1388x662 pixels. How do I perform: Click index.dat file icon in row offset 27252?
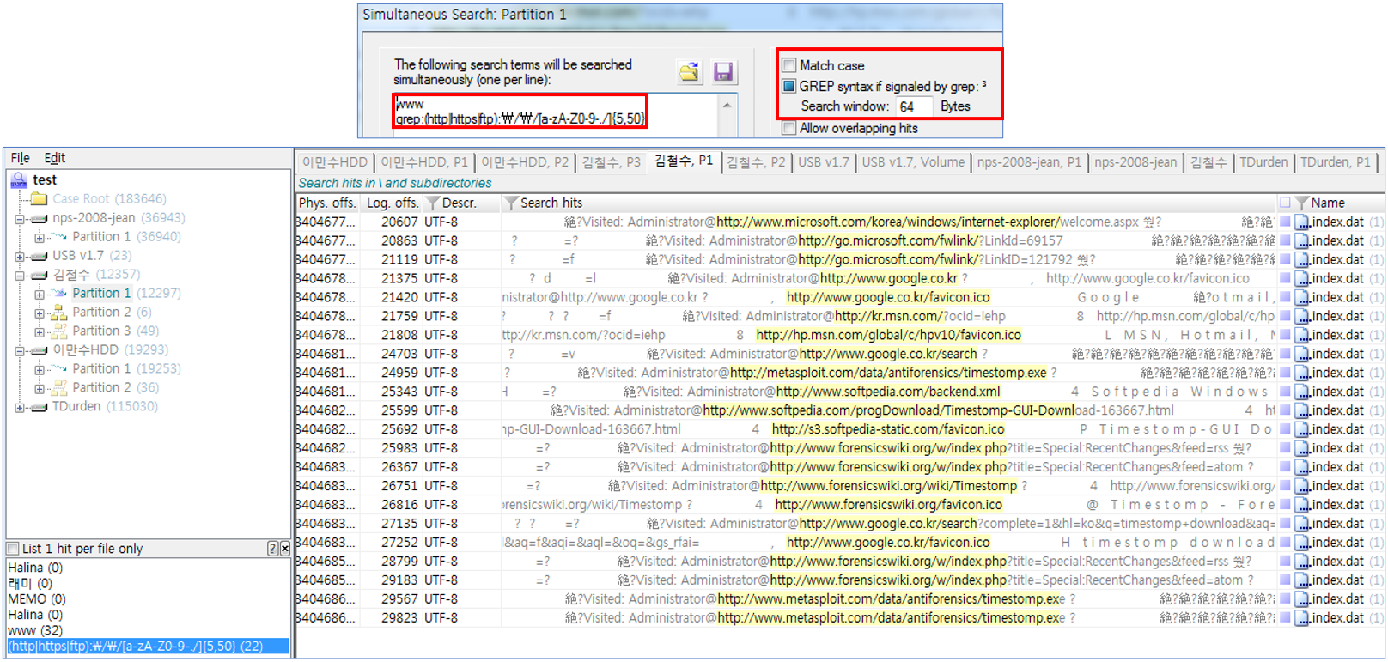pyautogui.click(x=1302, y=544)
